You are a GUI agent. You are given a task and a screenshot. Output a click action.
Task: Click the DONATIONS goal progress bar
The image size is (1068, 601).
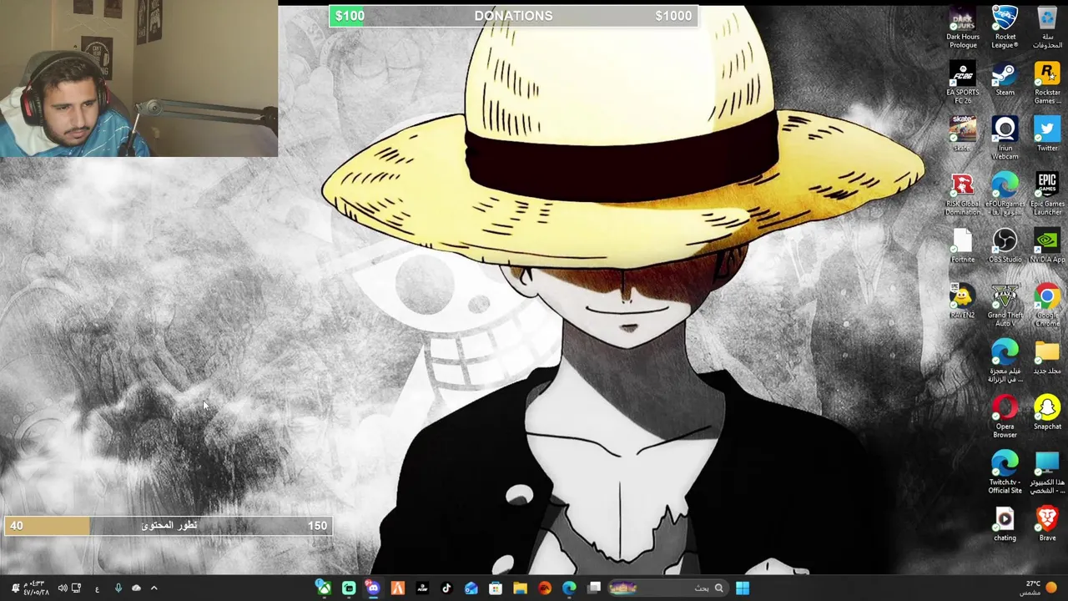tap(513, 16)
